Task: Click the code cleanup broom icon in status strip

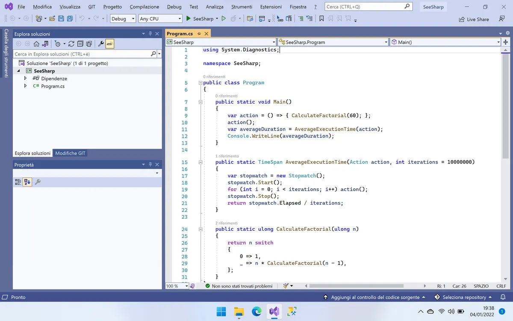Action: coord(286,286)
